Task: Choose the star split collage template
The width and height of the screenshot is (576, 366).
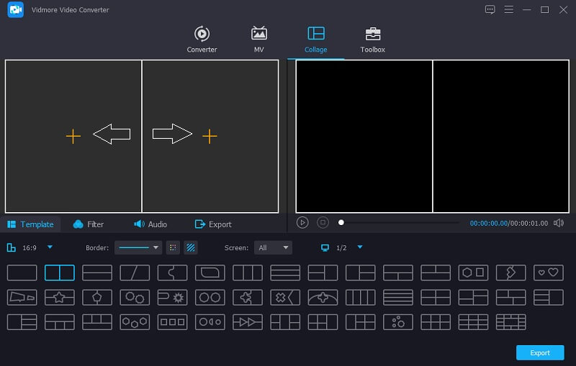Action: point(59,297)
